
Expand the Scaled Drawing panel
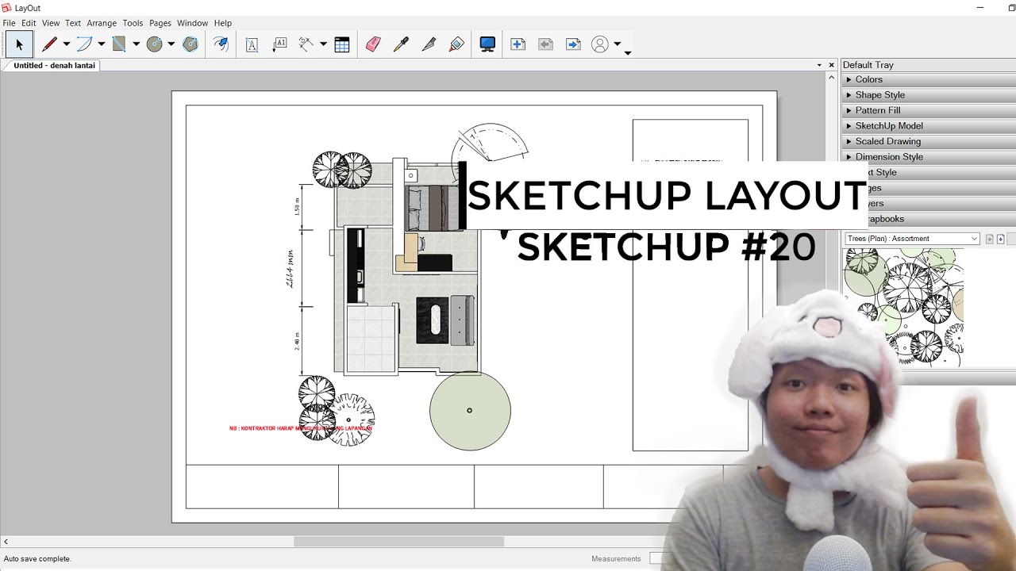pos(929,141)
